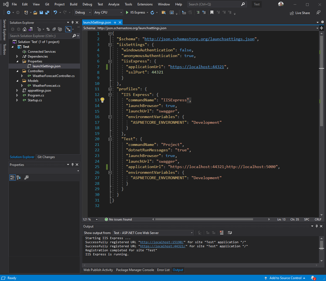Collapse the iisSettings block on line 3
The image size is (326, 281).
point(110,45)
